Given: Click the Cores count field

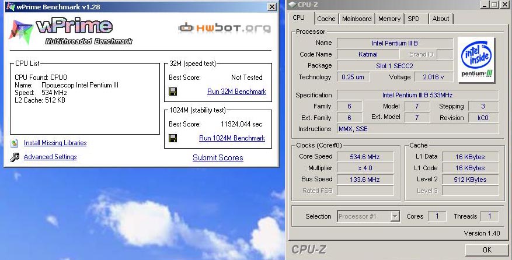Looking at the screenshot, I should tap(437, 216).
